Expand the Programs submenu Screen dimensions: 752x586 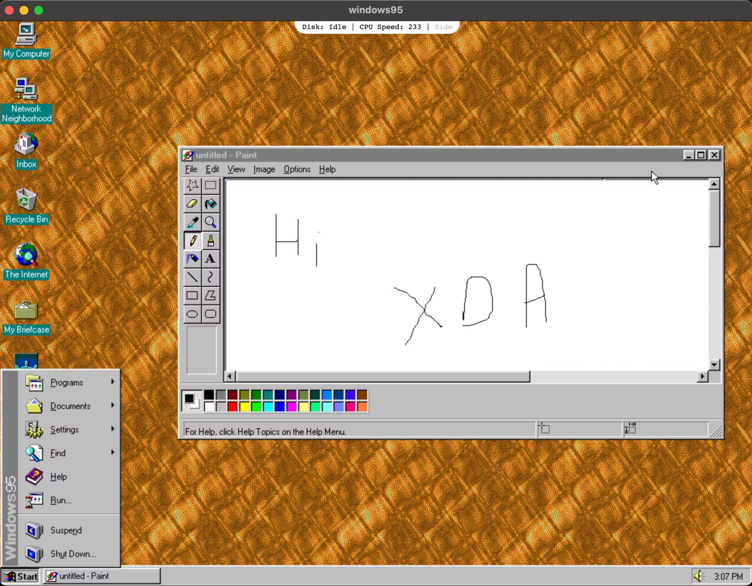[x=69, y=382]
